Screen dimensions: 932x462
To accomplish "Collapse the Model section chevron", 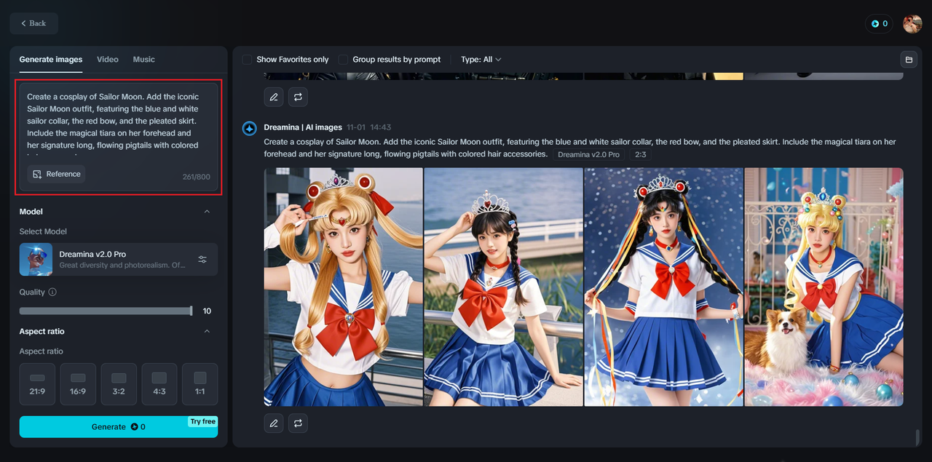I will coord(207,212).
